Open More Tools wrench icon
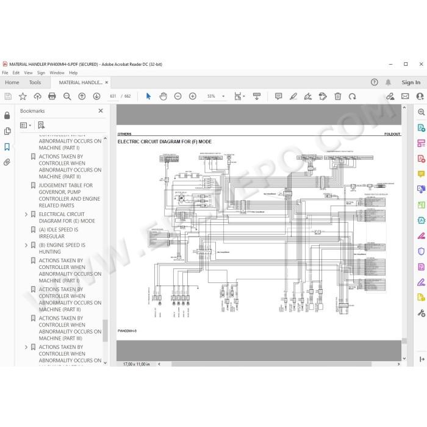This screenshot has height=427, width=427. click(422, 313)
